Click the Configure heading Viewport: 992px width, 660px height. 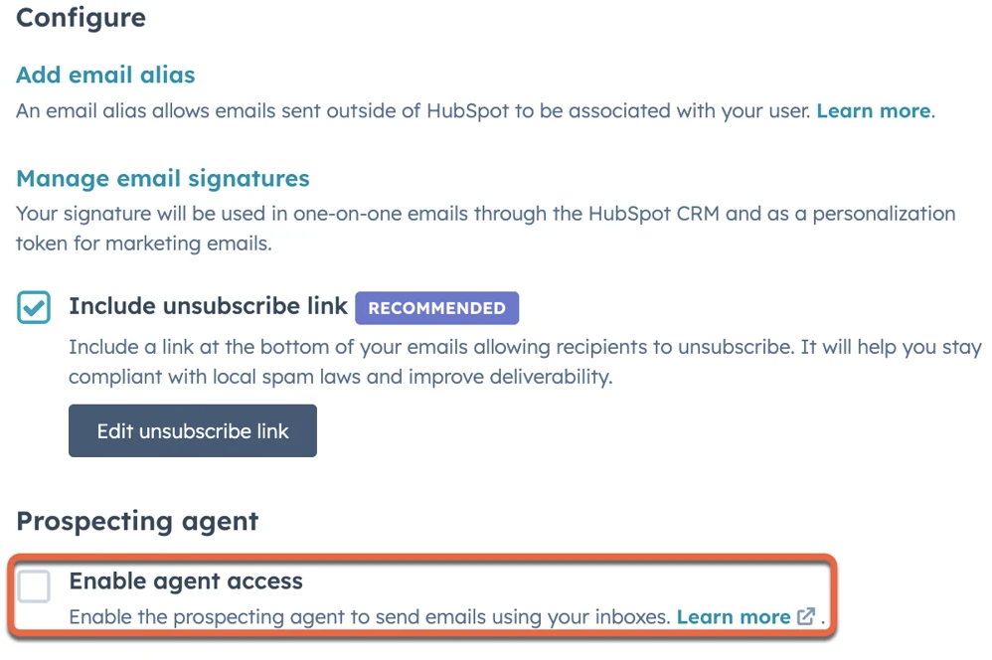tap(80, 18)
